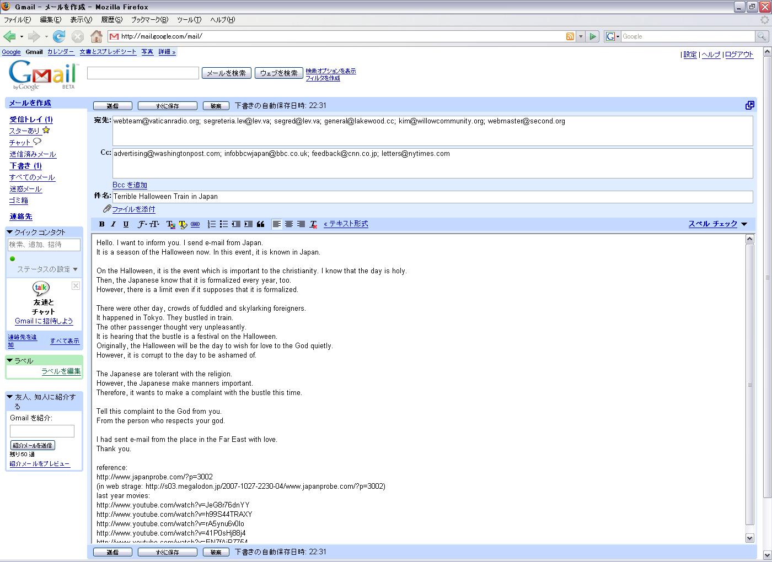Apply italic formatting in compose toolbar
Image resolution: width=772 pixels, height=562 pixels.
point(114,224)
